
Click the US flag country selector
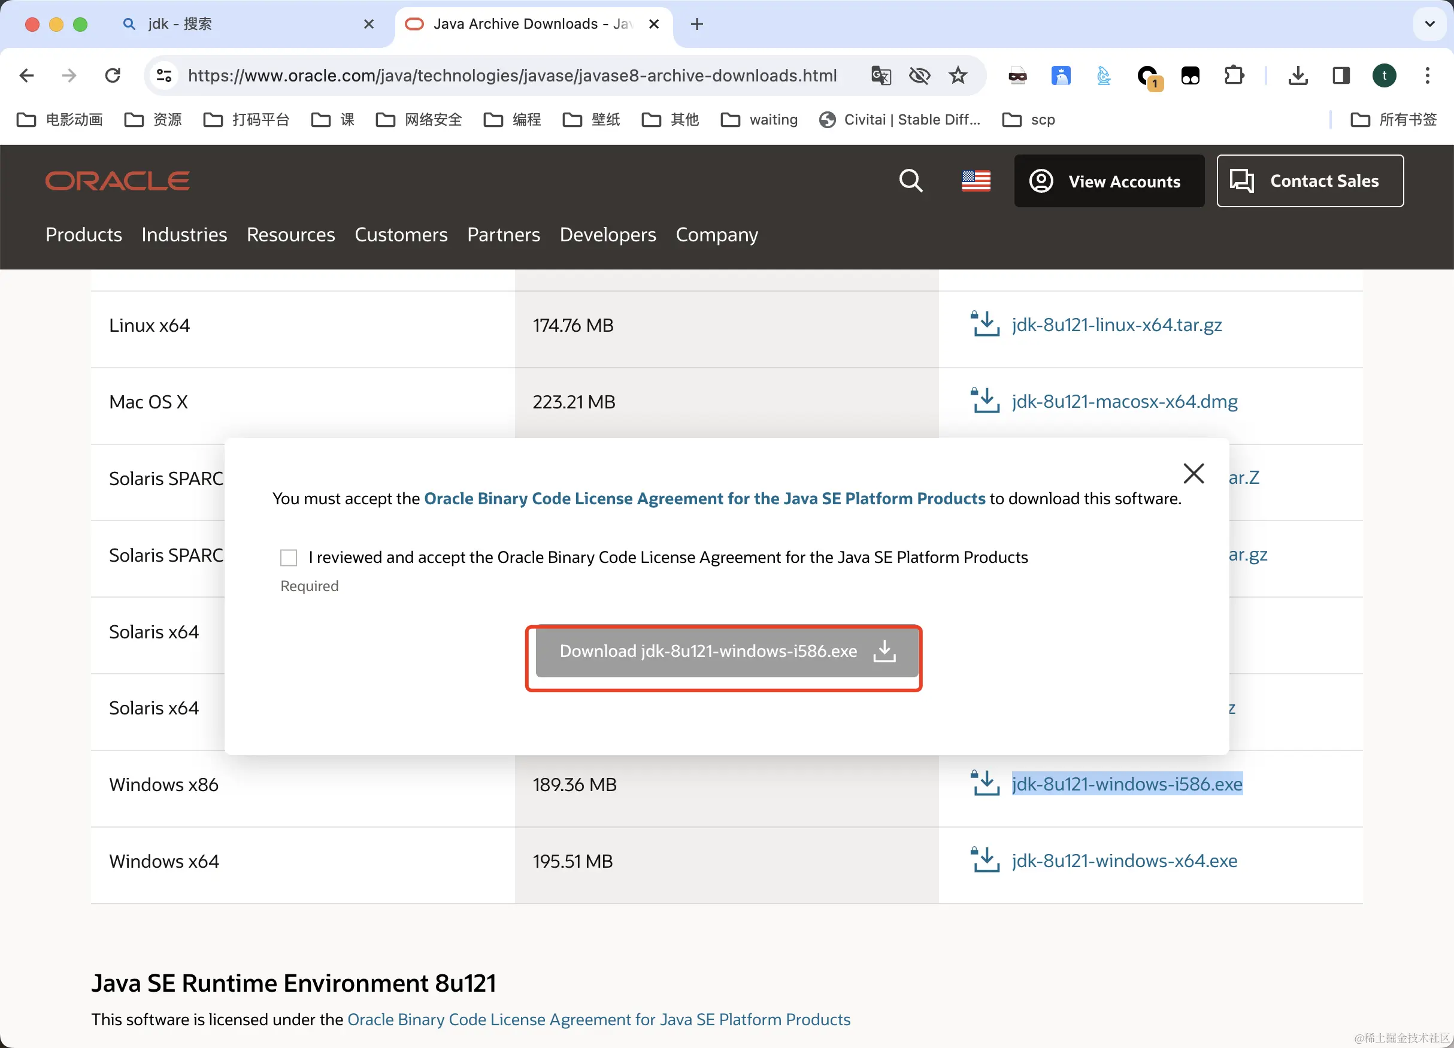click(976, 181)
